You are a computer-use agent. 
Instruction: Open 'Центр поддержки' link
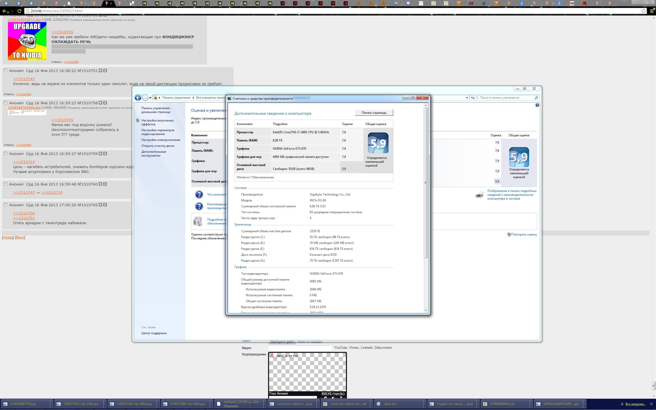(x=154, y=333)
